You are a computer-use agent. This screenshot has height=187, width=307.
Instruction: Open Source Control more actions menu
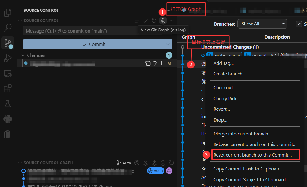coord(171,21)
